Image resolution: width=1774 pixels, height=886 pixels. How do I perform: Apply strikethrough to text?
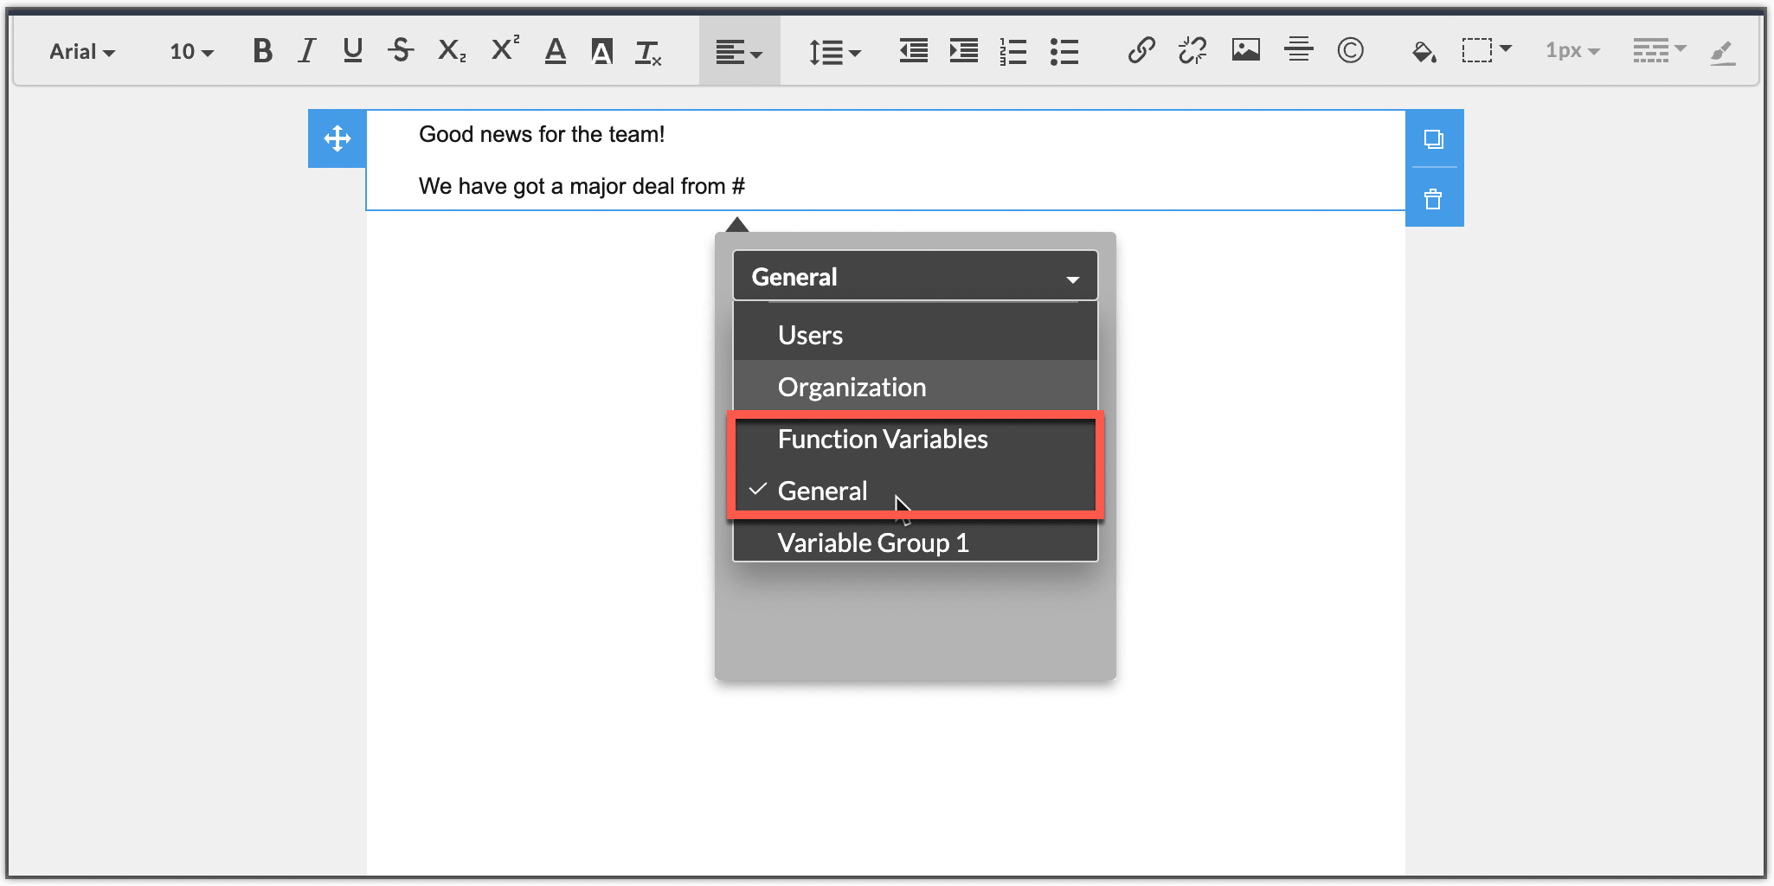[400, 51]
